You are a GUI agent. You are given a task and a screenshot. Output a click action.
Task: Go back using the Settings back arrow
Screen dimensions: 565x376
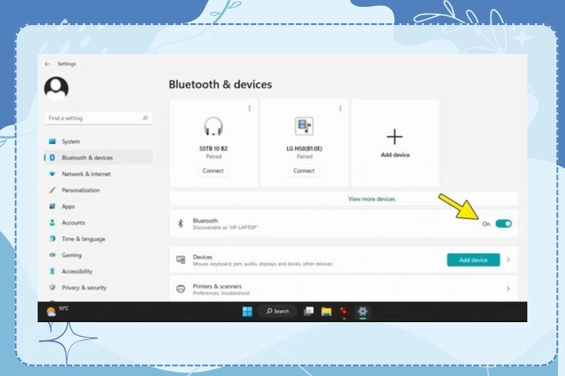click(x=47, y=64)
